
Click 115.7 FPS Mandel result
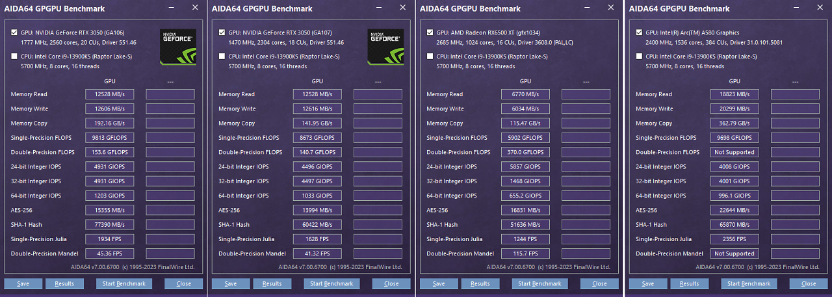[525, 253]
